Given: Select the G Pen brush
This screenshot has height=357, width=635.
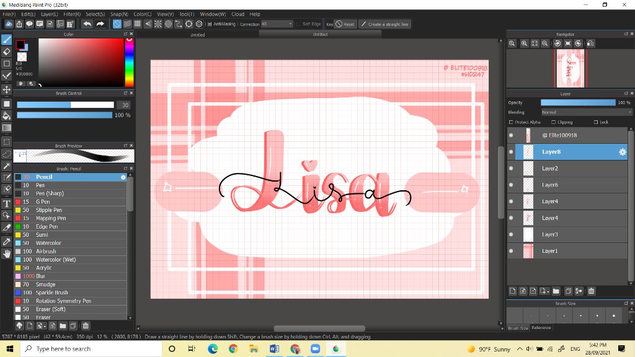Looking at the screenshot, I should click(x=71, y=201).
